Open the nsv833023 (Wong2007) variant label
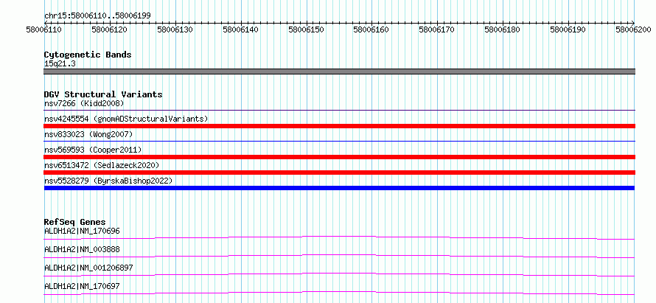 pos(88,134)
